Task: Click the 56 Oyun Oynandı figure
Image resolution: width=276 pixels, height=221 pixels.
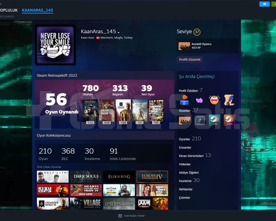Action: point(62,104)
